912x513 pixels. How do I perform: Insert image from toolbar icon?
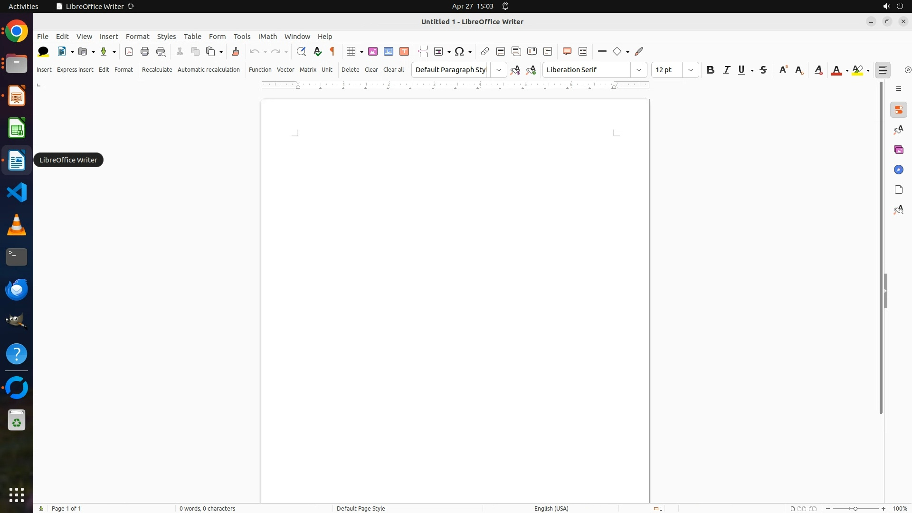[373, 51]
